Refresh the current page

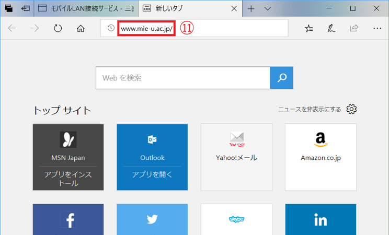[58, 28]
